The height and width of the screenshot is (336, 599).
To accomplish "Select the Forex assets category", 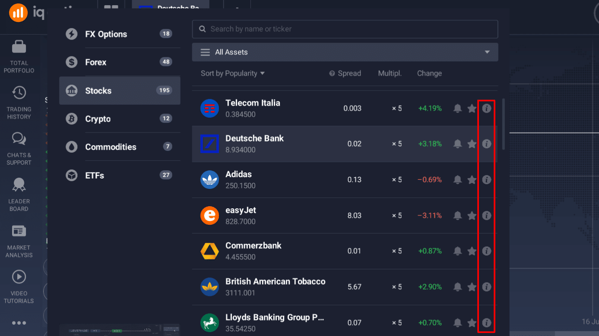I will (120, 62).
